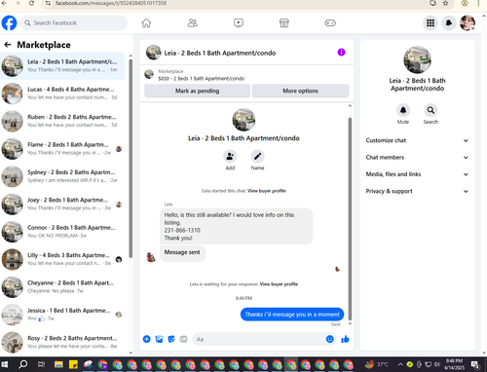Open Home feed icon in top navigation
Image resolution: width=487 pixels, height=372 pixels.
click(x=146, y=23)
